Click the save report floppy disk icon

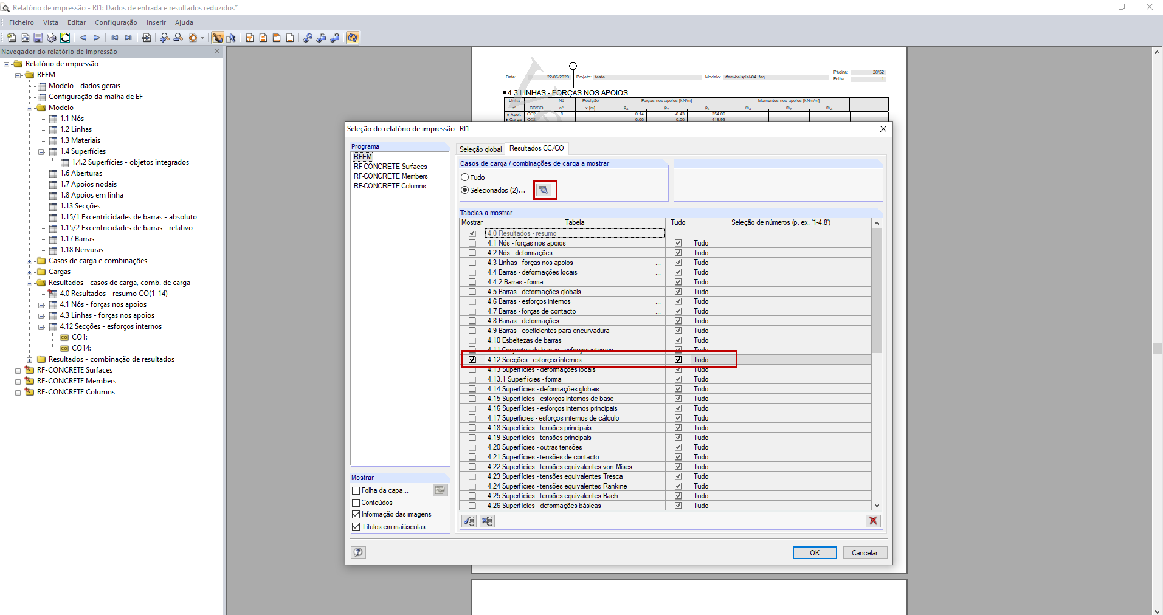[x=38, y=38]
